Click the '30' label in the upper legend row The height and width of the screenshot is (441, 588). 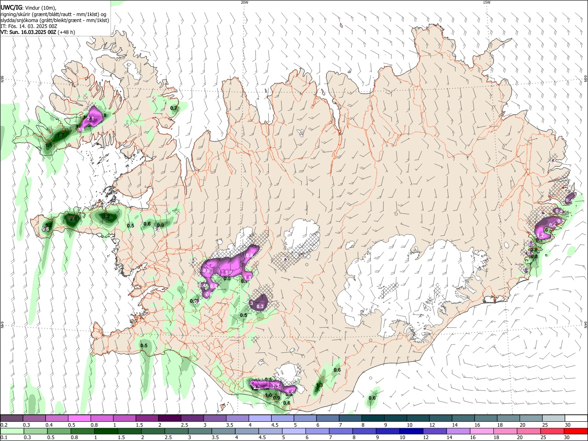pyautogui.click(x=568, y=425)
